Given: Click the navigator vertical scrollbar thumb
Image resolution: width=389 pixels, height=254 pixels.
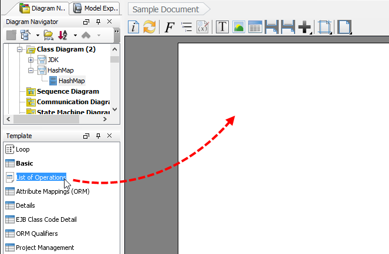Looking at the screenshot, I should pos(114,60).
